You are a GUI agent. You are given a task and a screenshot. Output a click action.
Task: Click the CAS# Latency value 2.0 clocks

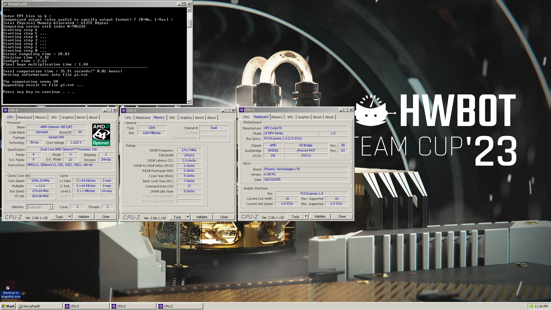tap(189, 161)
